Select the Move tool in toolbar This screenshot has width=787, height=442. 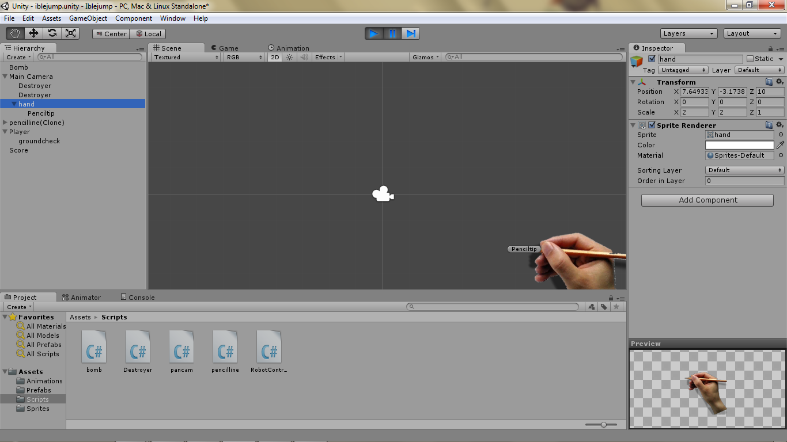33,33
